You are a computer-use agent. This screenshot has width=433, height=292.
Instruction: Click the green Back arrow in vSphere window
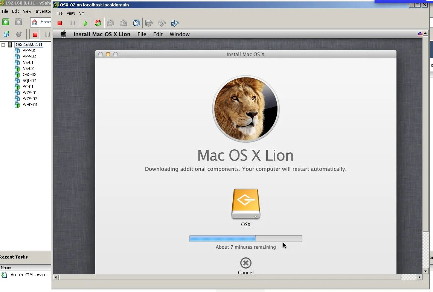point(6,22)
